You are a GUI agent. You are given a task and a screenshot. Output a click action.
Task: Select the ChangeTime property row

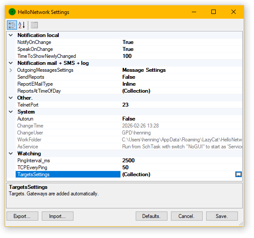[129, 126]
